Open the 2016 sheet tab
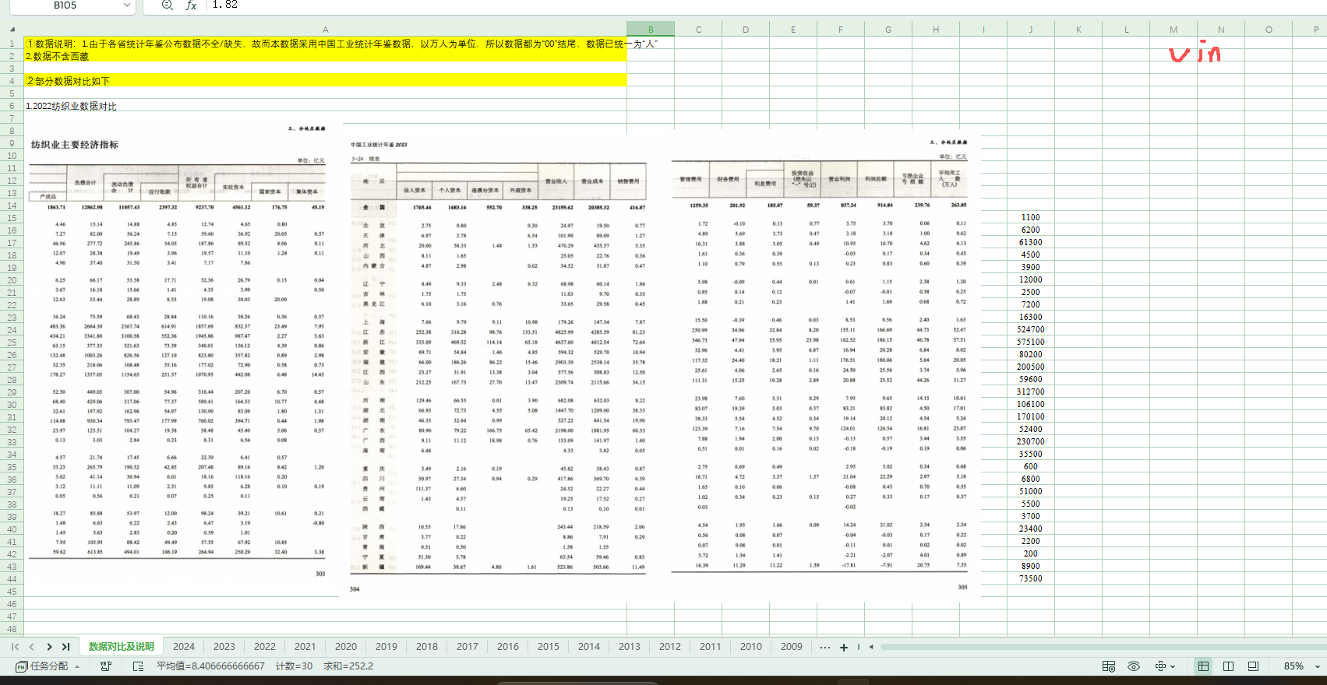Image resolution: width=1327 pixels, height=685 pixels. [508, 647]
